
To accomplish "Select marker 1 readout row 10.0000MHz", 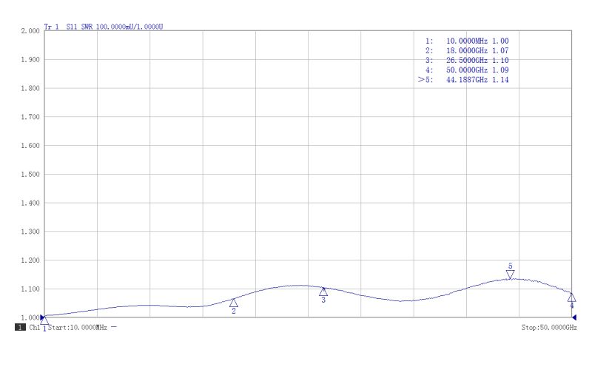I will click(x=467, y=41).
